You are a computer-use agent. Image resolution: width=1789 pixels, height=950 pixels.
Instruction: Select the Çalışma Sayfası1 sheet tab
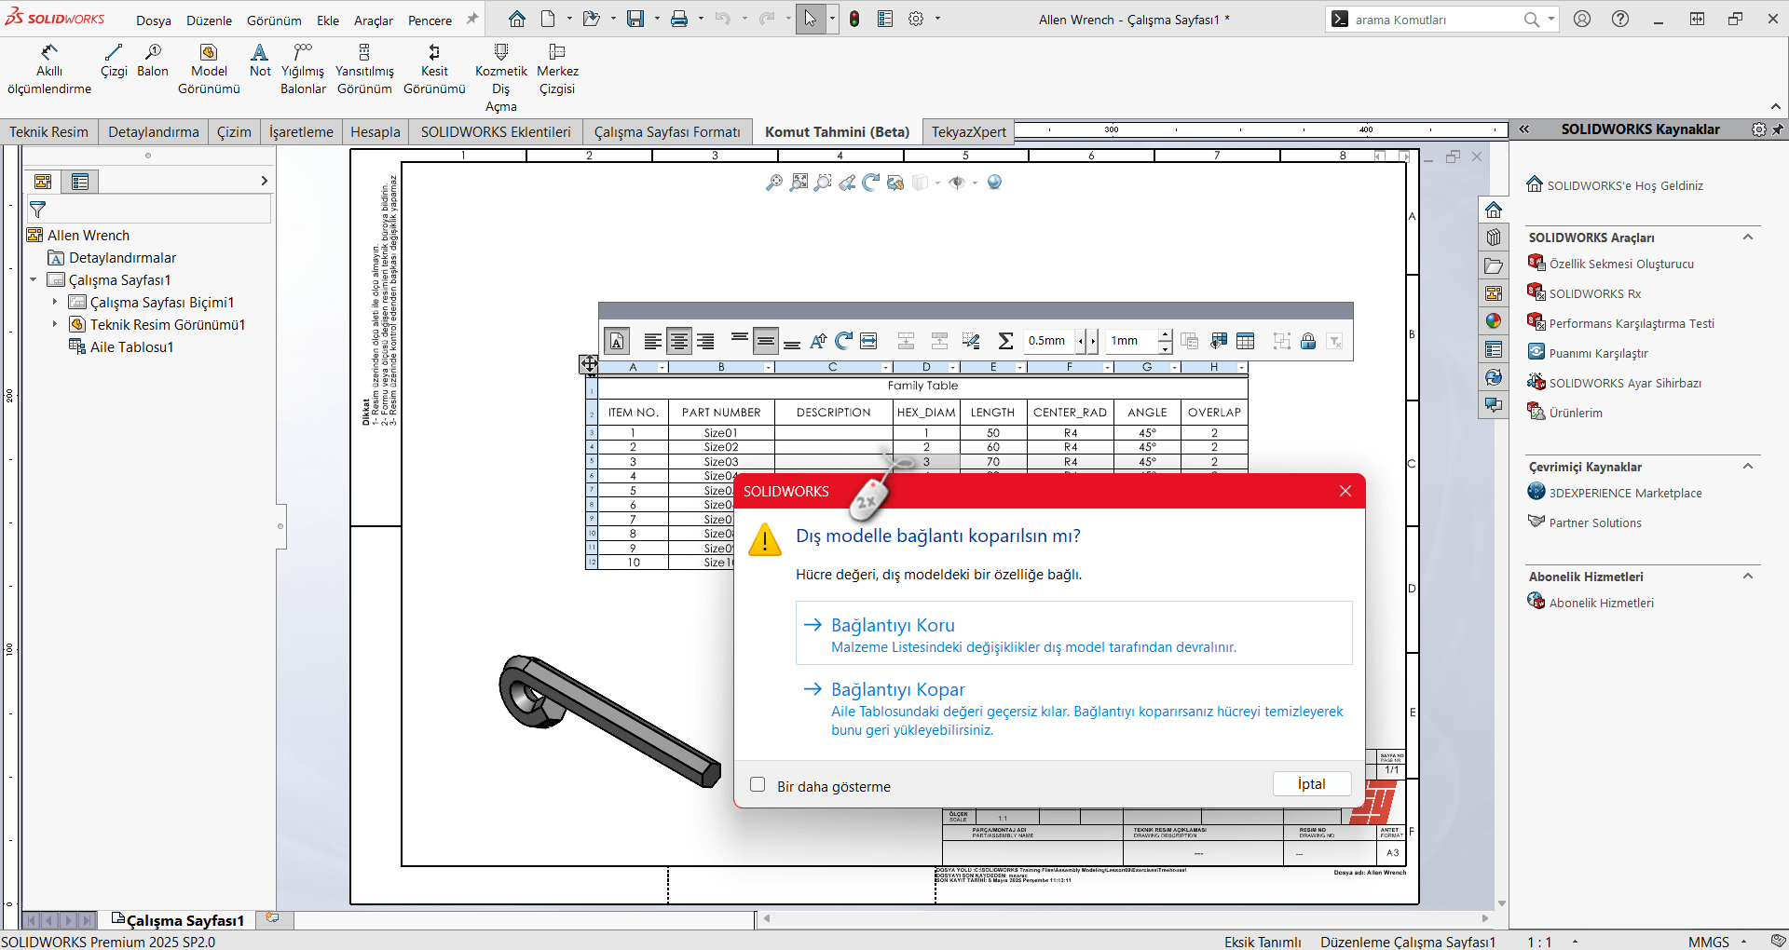[x=178, y=920]
